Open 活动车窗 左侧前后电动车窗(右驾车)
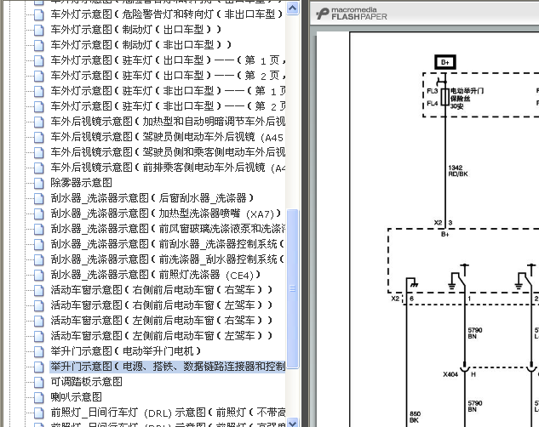 coord(162,321)
